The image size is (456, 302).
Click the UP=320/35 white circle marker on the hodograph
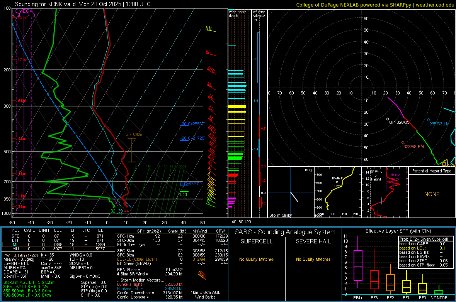coord(388,119)
